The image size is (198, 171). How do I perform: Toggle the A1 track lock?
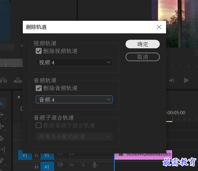(37, 166)
